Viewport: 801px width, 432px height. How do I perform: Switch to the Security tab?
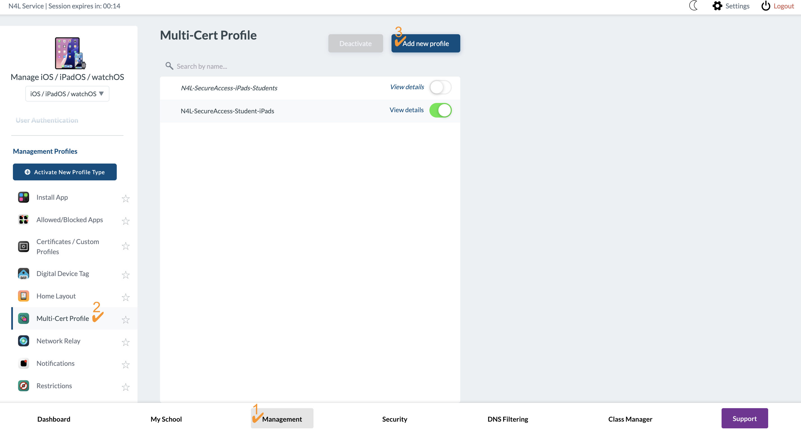click(394, 419)
